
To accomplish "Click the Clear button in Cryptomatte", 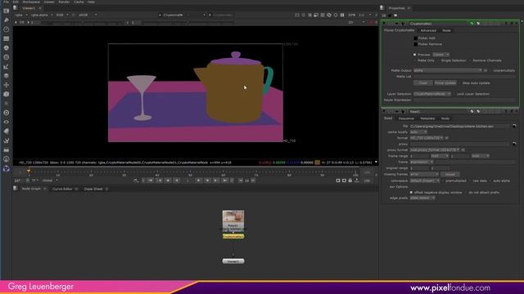I will point(422,83).
